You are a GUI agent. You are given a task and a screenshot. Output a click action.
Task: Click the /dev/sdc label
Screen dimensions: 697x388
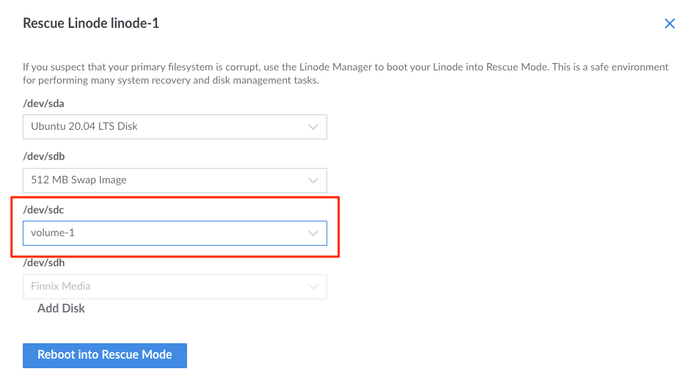click(43, 210)
